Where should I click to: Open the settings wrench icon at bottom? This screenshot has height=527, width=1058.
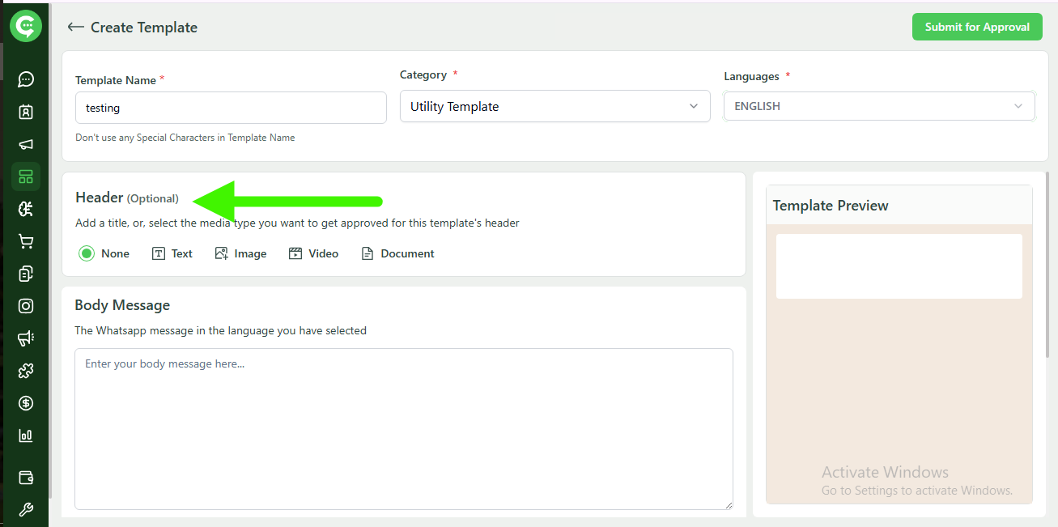[x=26, y=509]
